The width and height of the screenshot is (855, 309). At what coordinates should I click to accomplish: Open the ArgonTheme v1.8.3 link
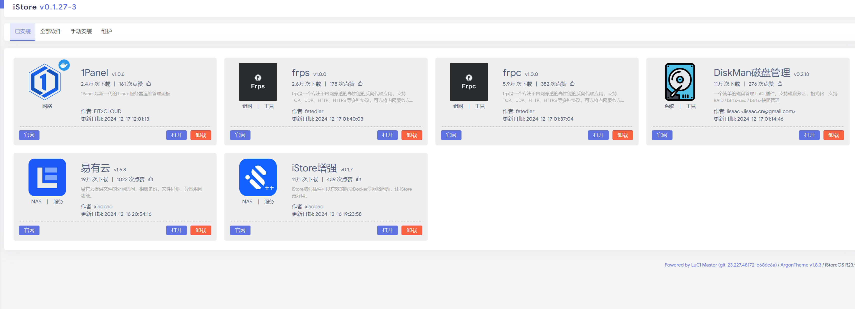[800, 265]
